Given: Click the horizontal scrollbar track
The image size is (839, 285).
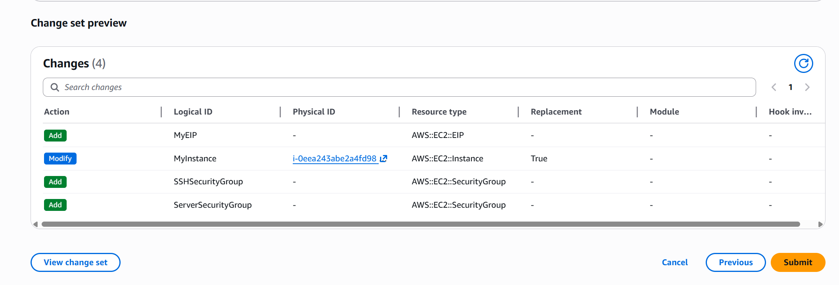Looking at the screenshot, I should (x=420, y=224).
